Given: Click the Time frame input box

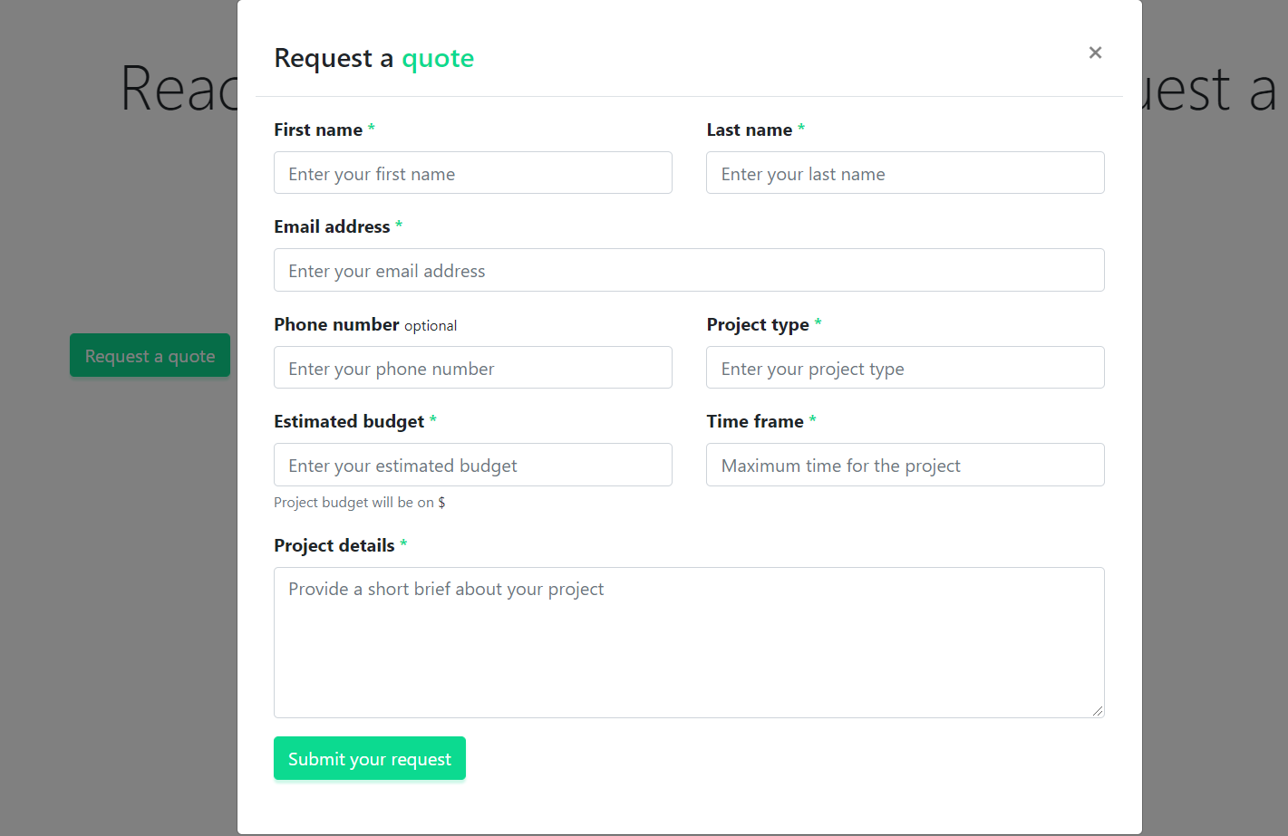Looking at the screenshot, I should click(905, 464).
